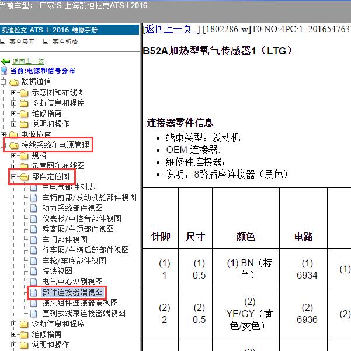The width and height of the screenshot is (351, 351).
Task: Expand 诊断信息和程序 under 数据通信
Action: coord(13,103)
